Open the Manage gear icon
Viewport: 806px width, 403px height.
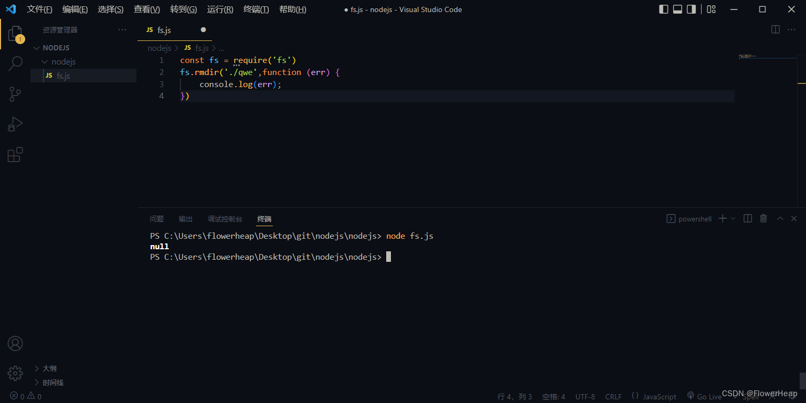[x=15, y=373]
